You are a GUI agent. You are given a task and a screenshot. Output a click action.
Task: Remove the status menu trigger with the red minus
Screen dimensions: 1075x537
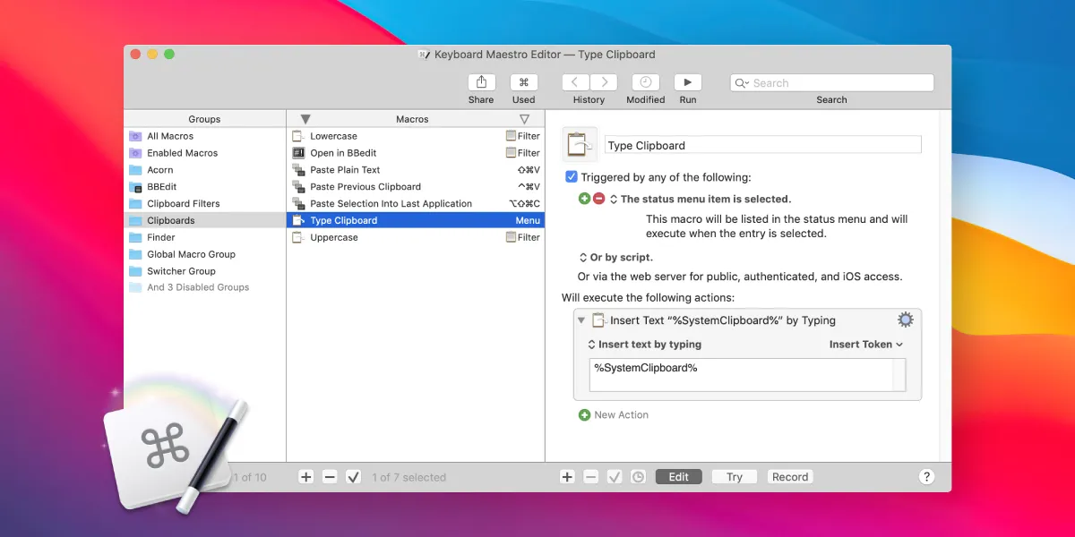tap(597, 199)
